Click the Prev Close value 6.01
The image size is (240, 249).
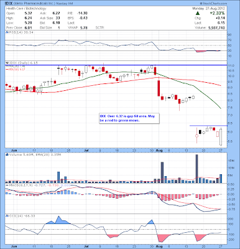point(28,27)
